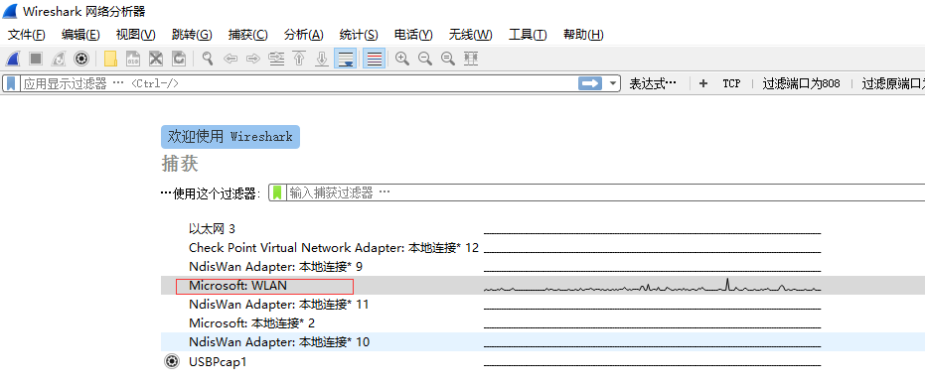Open the display filter history dropdown arrow
925x383 pixels.
coord(614,83)
